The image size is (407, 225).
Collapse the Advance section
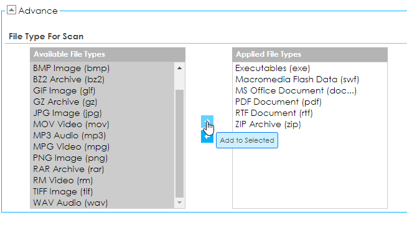[11, 10]
